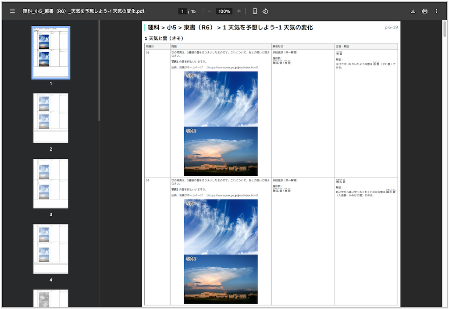Click the 写真1 cloud photo in question 02

(x=221, y=227)
